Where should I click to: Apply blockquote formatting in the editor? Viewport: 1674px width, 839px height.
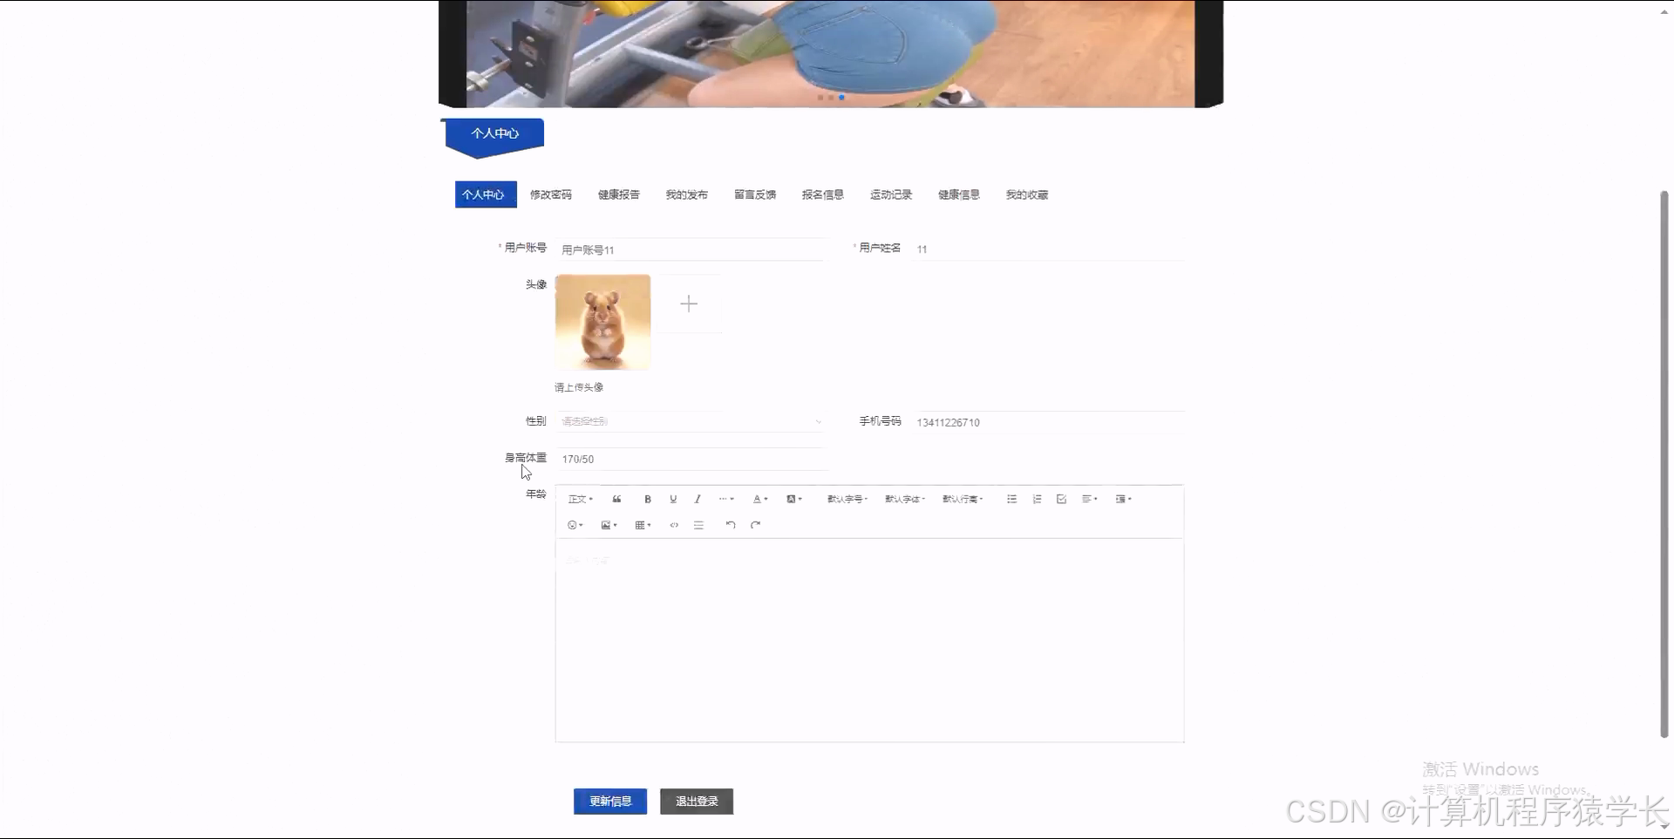[x=616, y=499]
